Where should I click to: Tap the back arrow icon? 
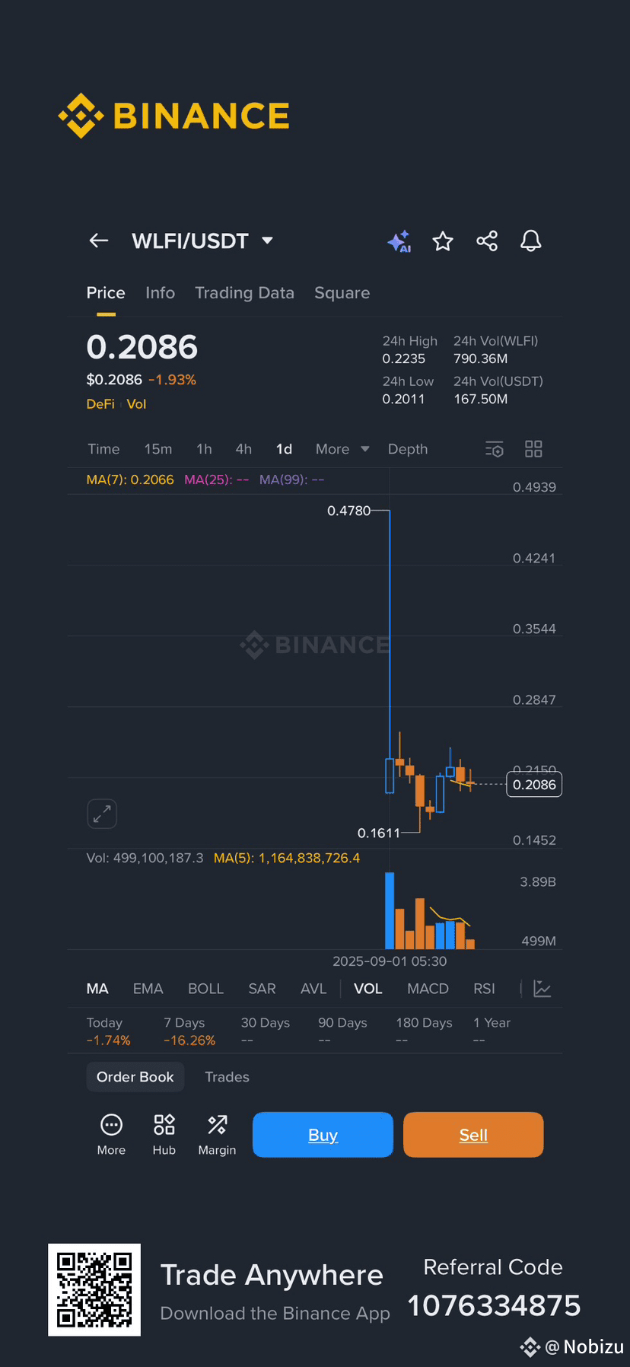click(x=99, y=241)
